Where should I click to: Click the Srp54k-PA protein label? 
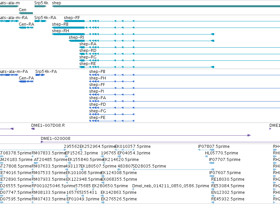click(46, 72)
